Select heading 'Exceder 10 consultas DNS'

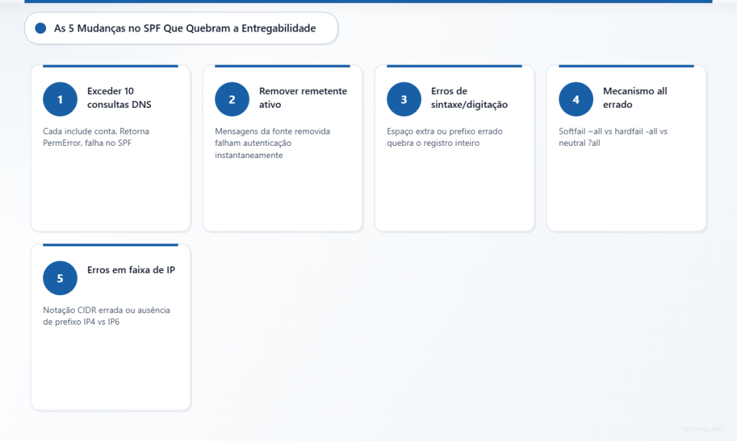[119, 98]
